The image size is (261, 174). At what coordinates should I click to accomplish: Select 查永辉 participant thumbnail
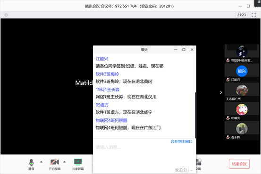[x=242, y=129]
